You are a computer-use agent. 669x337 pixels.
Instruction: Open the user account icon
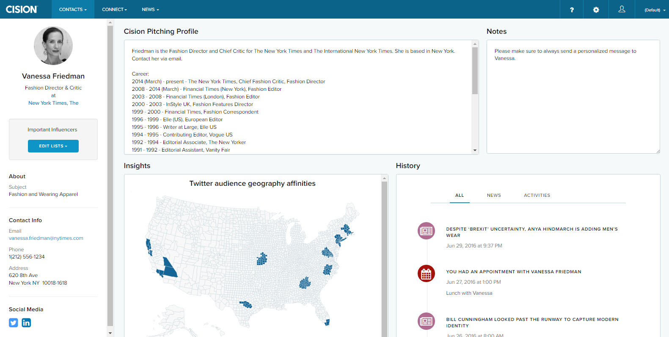coord(622,9)
